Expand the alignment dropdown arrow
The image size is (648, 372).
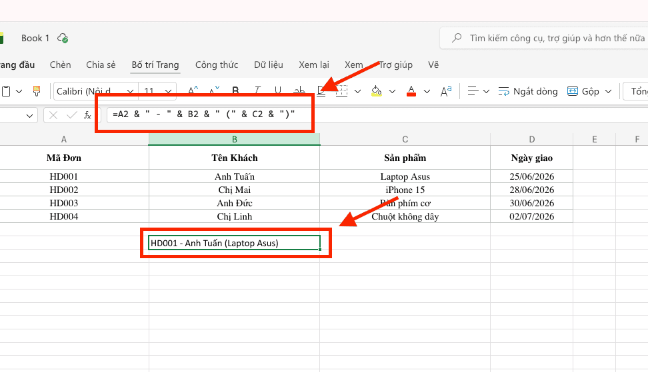click(487, 91)
